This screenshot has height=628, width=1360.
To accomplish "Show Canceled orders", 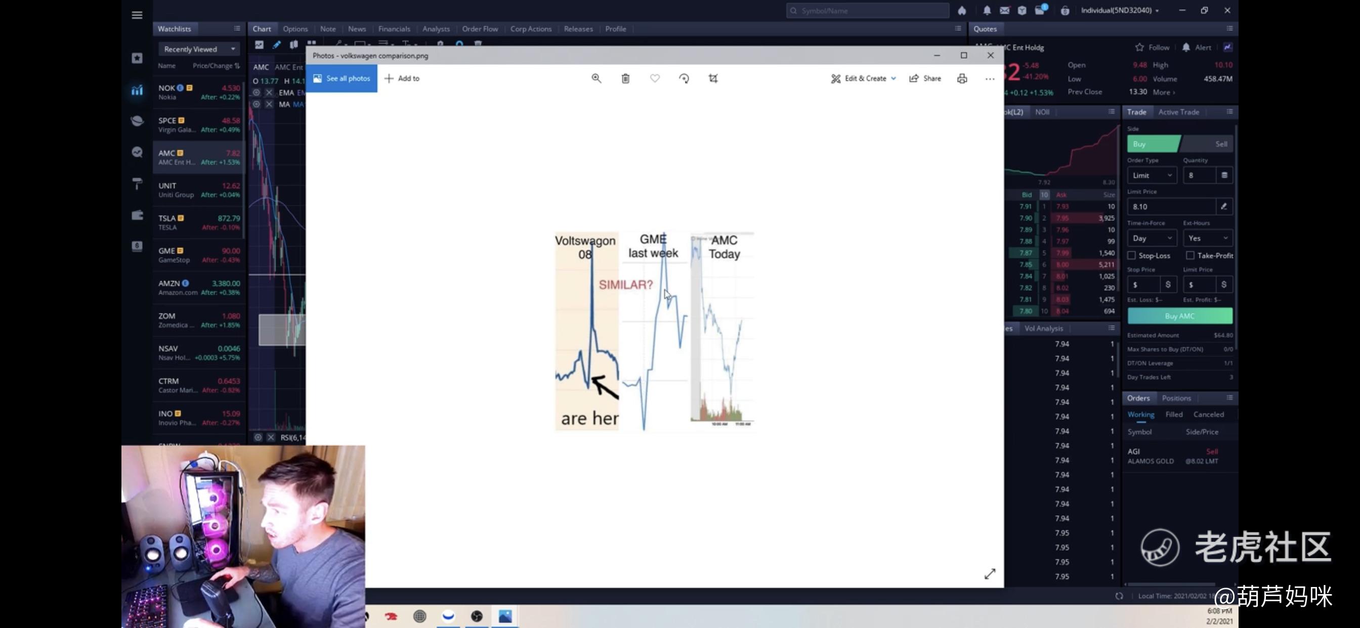I will point(1208,414).
